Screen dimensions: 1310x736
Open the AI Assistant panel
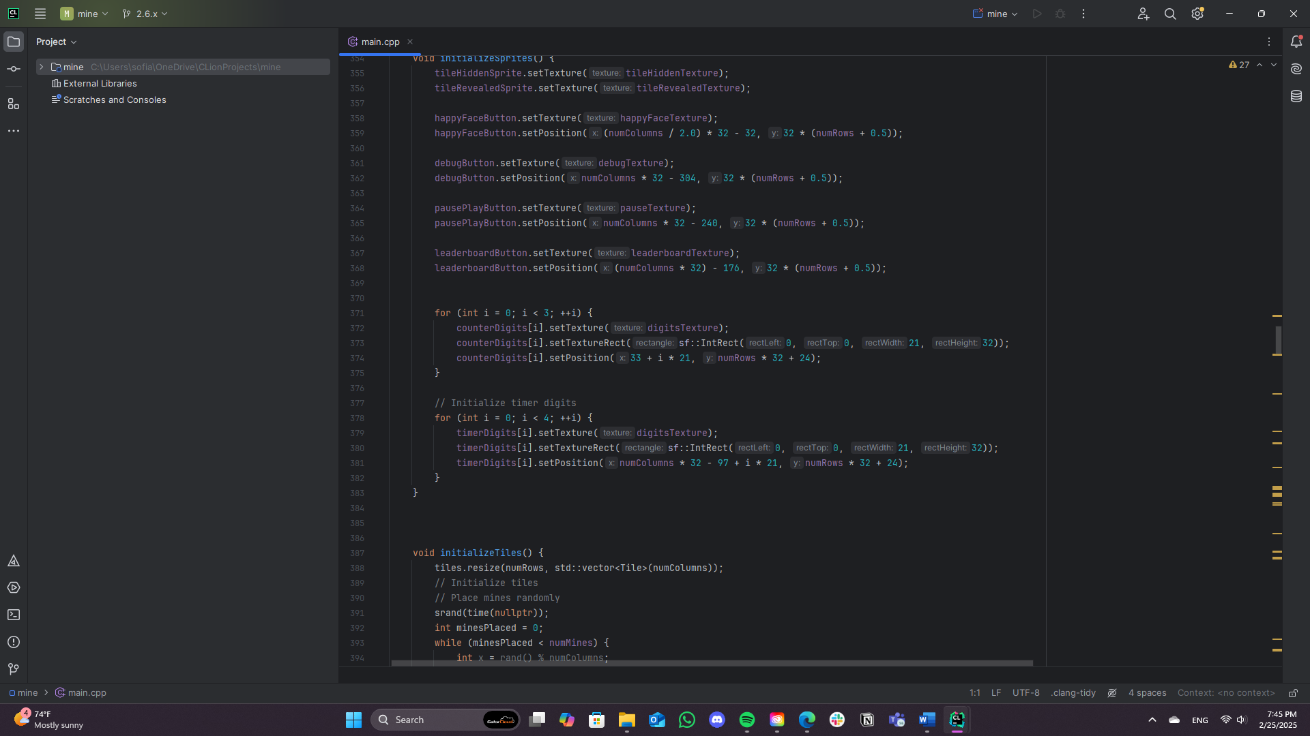(x=1296, y=69)
